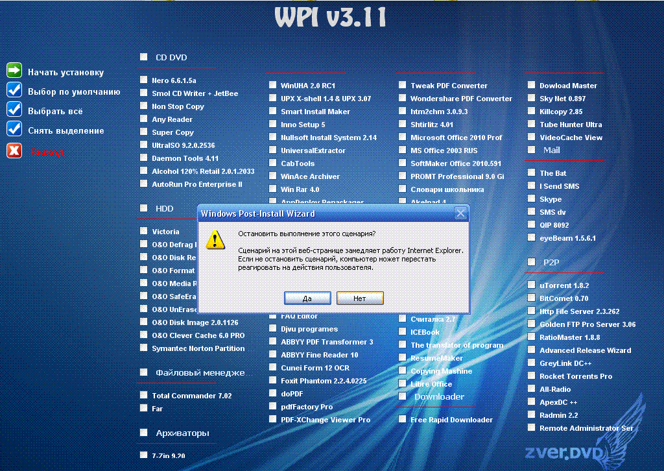
Task: Check the Nero 6.6.1.5a checkbox
Action: coord(144,80)
